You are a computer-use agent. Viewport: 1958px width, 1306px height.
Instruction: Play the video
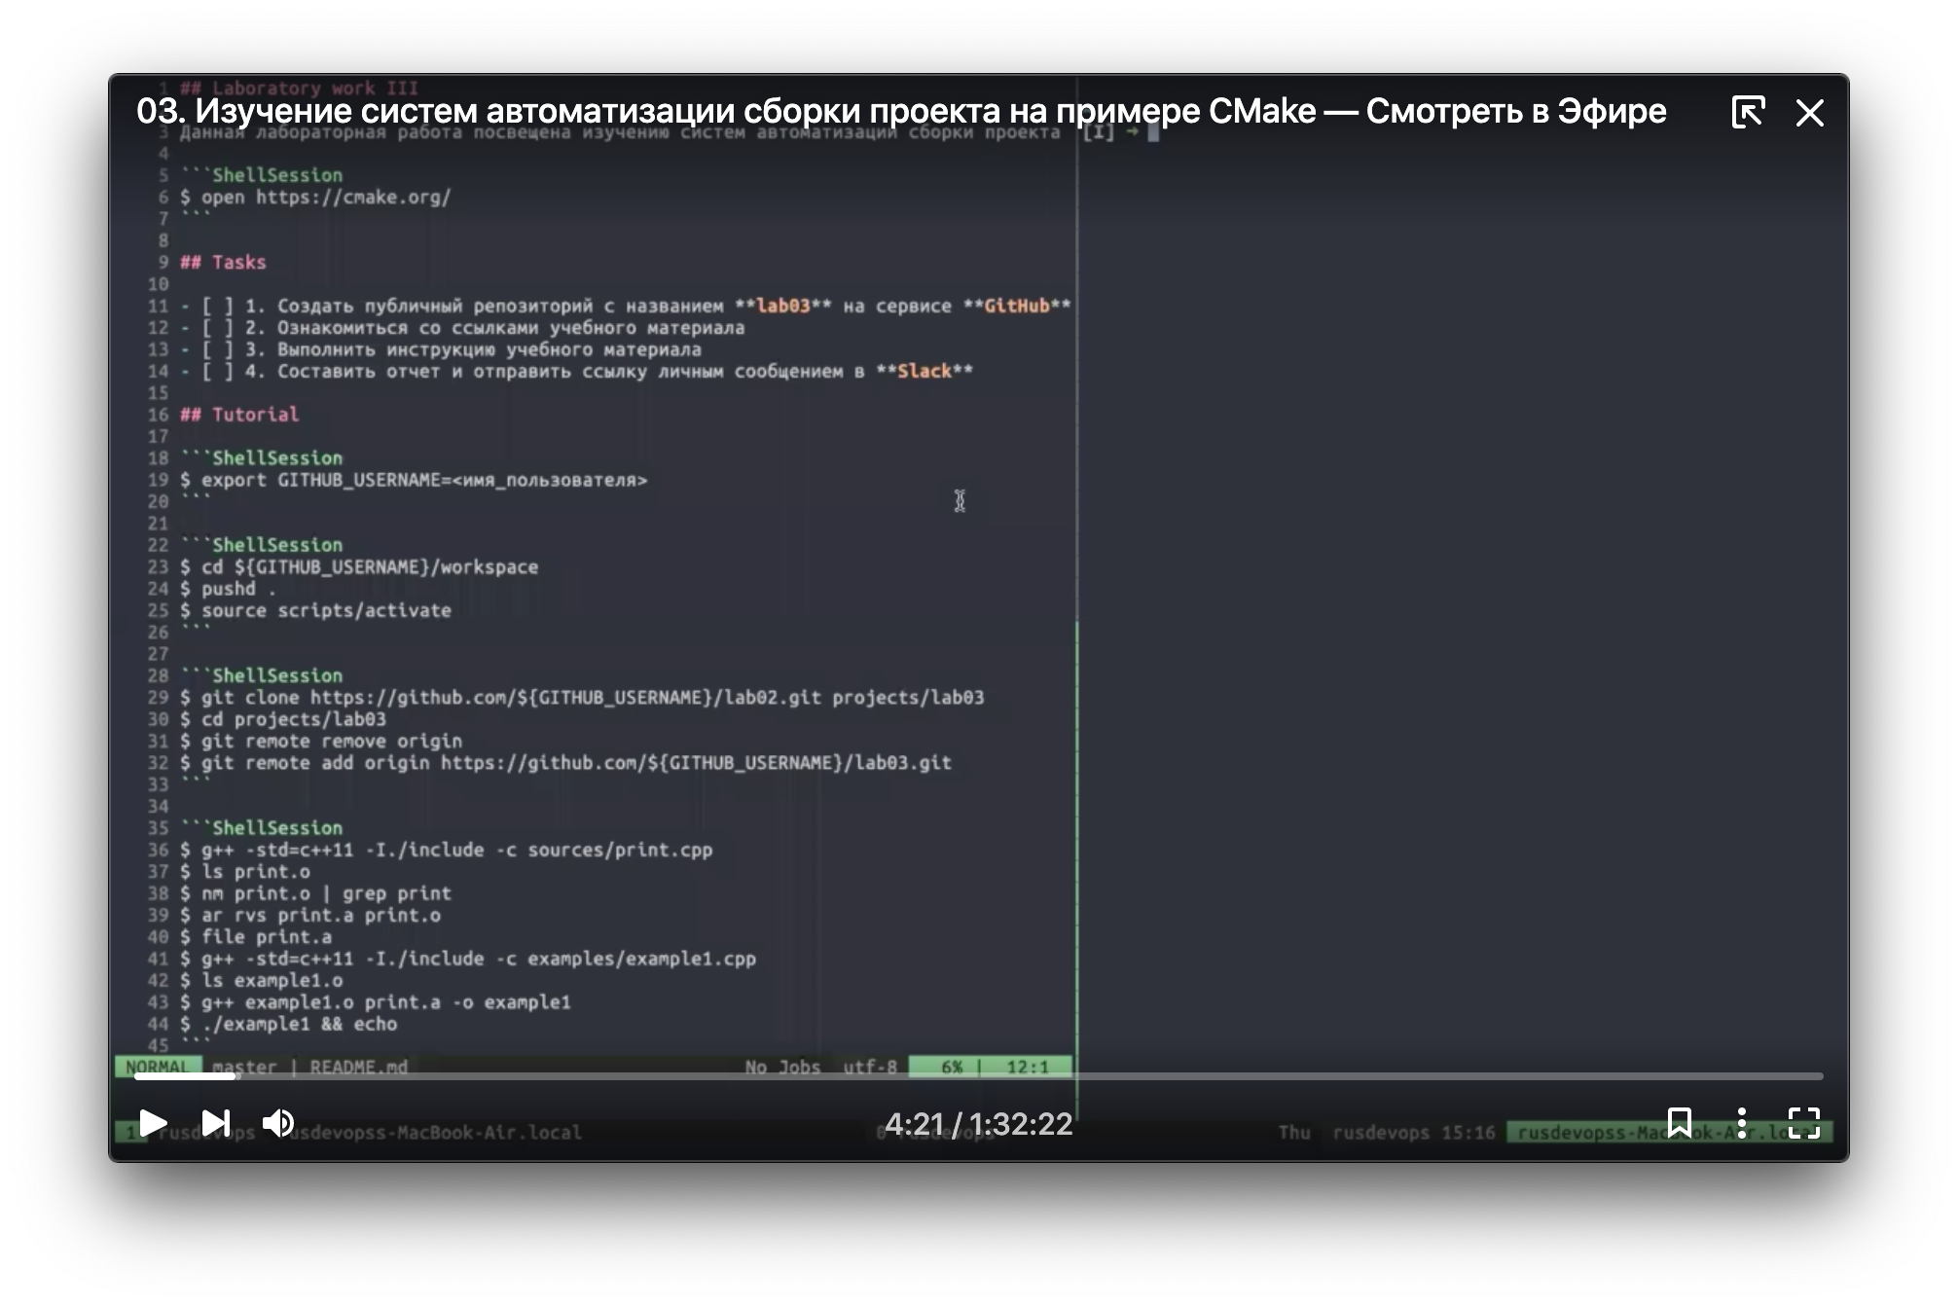click(x=153, y=1123)
